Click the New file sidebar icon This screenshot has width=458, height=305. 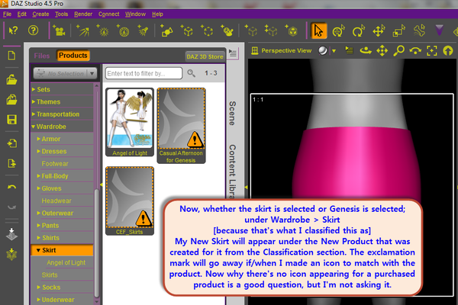pyautogui.click(x=11, y=56)
